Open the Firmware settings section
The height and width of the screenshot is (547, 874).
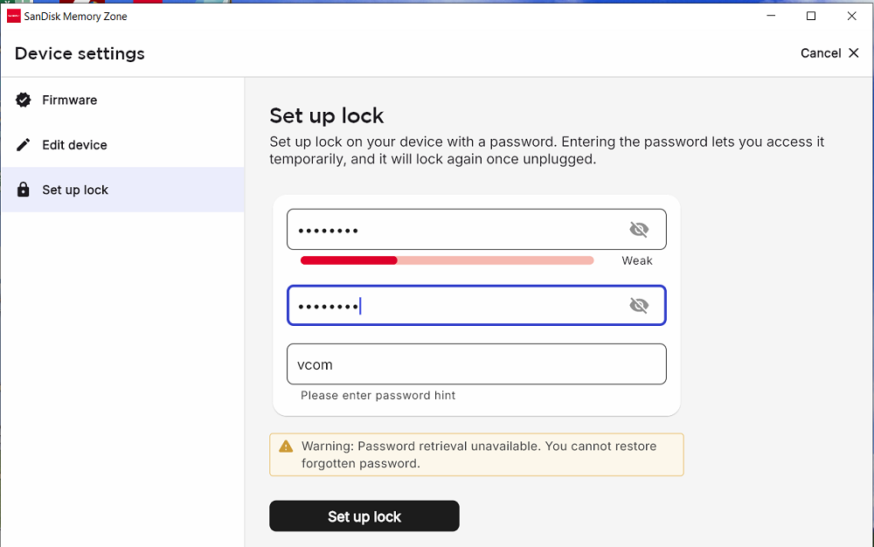[122, 100]
